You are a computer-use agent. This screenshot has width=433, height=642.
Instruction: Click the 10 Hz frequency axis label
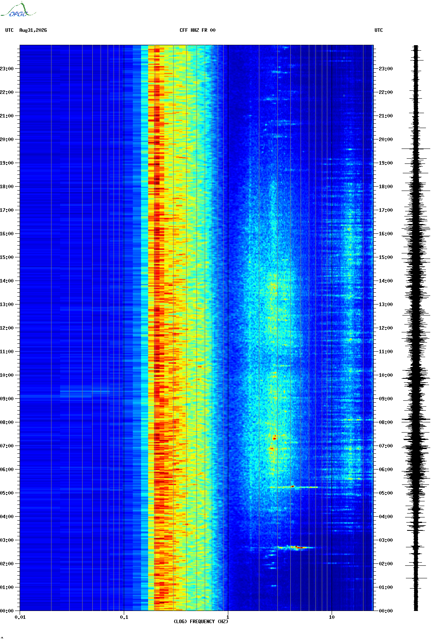coord(332,617)
